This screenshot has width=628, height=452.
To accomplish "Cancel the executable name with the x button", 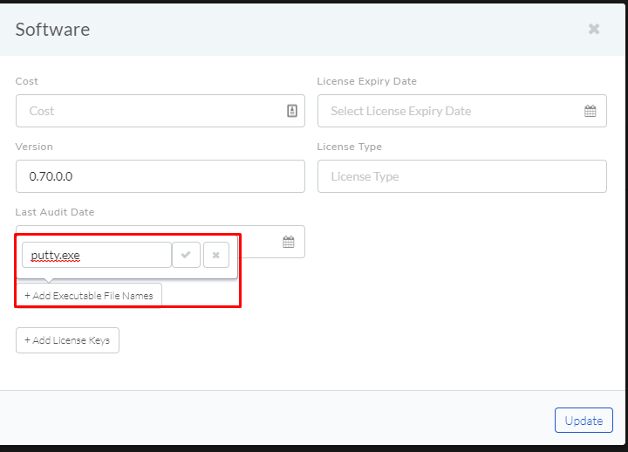I will tap(216, 255).
